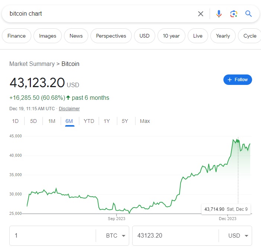Select the Finance filter chip
261x248 pixels.
click(x=17, y=36)
